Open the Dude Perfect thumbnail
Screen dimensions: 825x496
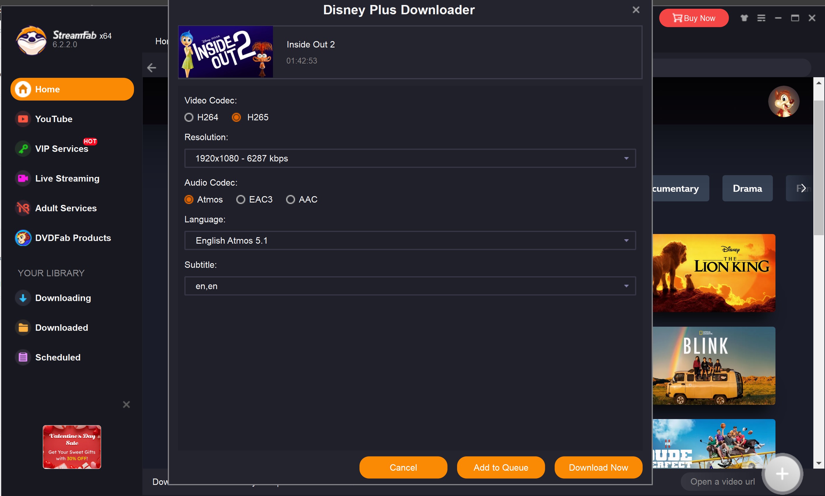pos(714,444)
